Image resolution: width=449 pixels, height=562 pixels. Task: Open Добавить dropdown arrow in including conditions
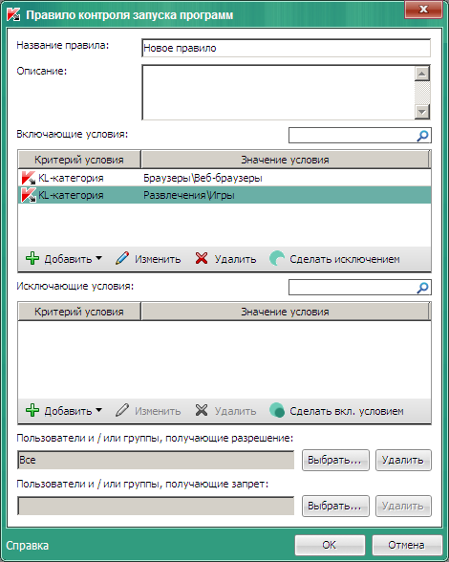tap(99, 258)
